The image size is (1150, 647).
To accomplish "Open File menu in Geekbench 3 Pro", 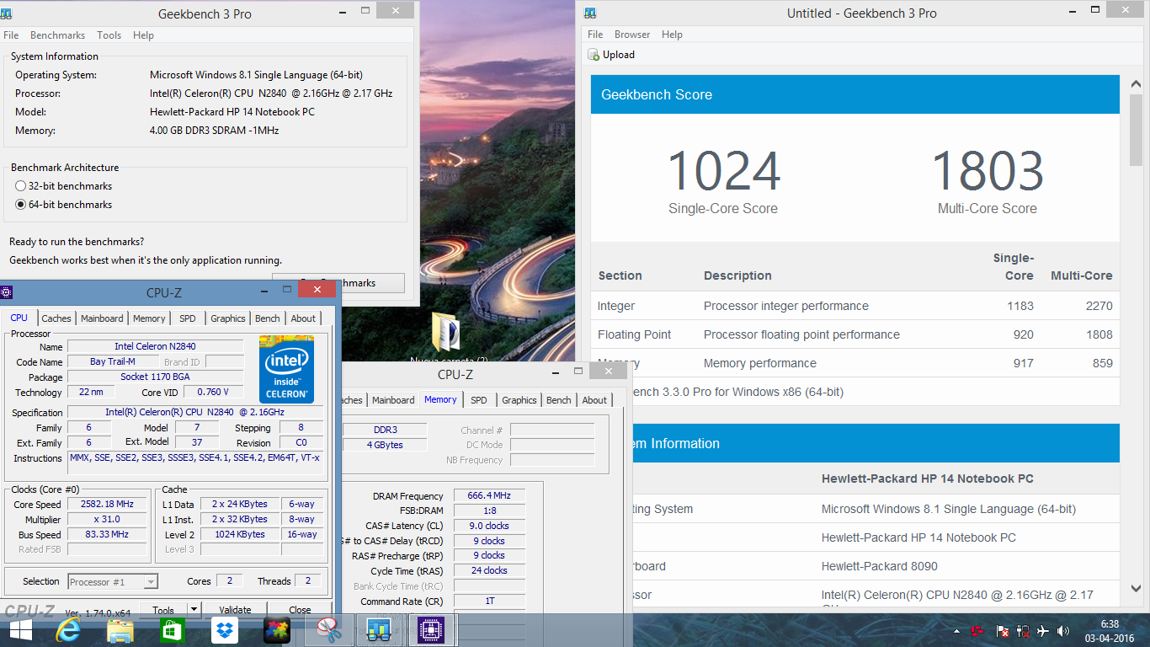I will point(11,35).
